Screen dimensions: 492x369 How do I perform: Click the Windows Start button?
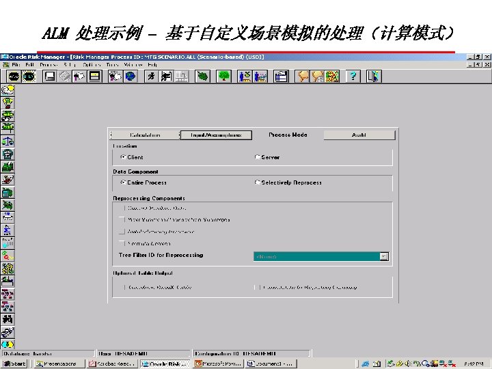(x=14, y=364)
